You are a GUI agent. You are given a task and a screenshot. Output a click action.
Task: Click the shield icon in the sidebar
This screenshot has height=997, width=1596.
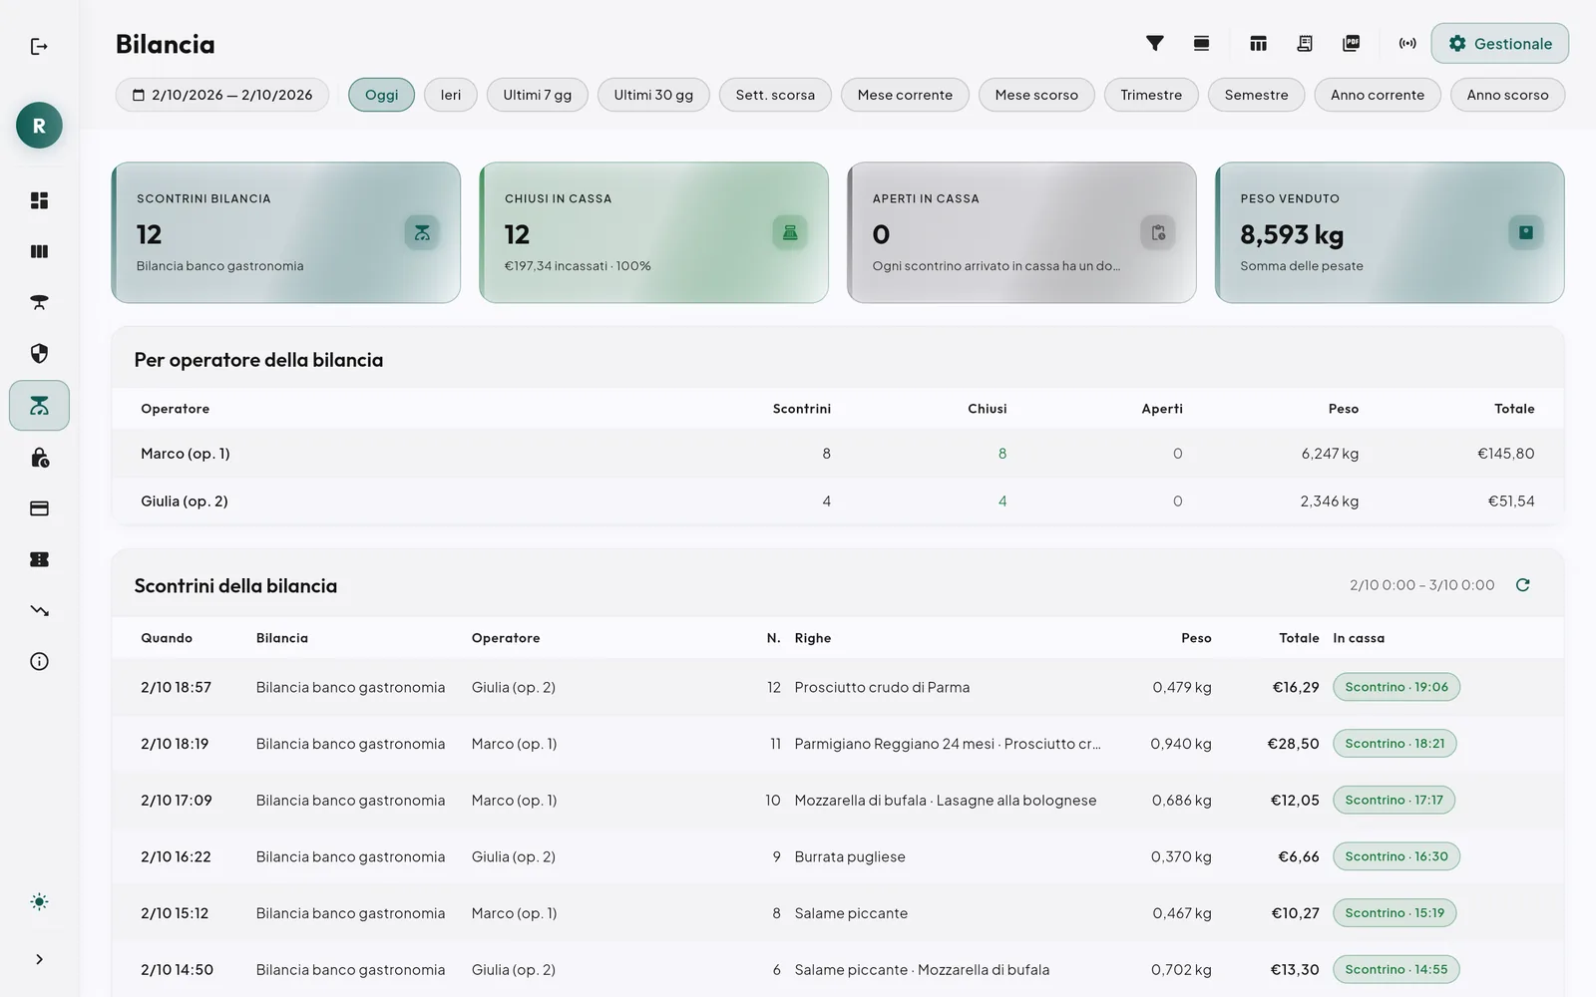pyautogui.click(x=39, y=354)
